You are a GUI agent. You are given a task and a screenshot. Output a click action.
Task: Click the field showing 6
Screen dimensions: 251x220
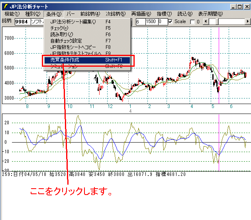pyautogui.click(x=141, y=21)
